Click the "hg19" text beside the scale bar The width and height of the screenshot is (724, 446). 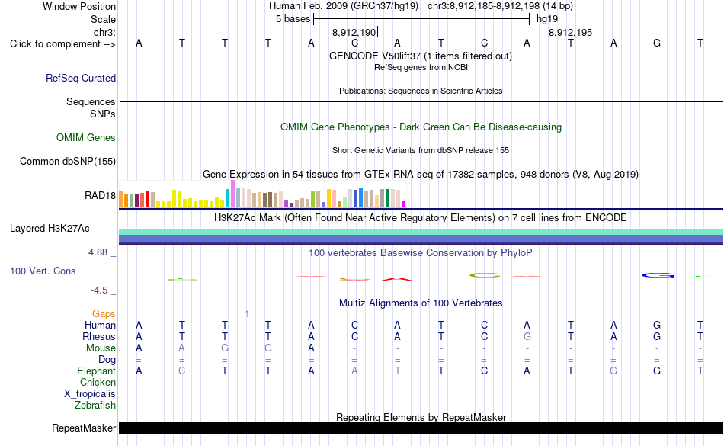click(x=547, y=19)
